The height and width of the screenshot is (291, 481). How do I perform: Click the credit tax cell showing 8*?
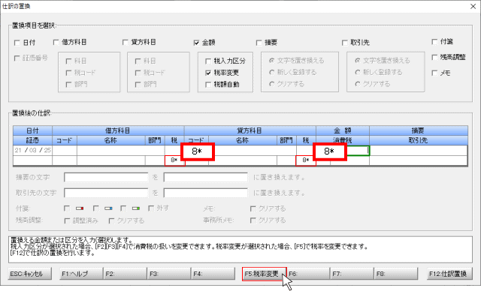coord(306,160)
